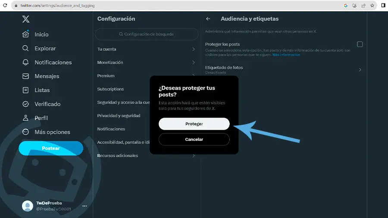Open Accesibilidad, pantalla e idiomas
388x218 pixels.
(x=123, y=142)
